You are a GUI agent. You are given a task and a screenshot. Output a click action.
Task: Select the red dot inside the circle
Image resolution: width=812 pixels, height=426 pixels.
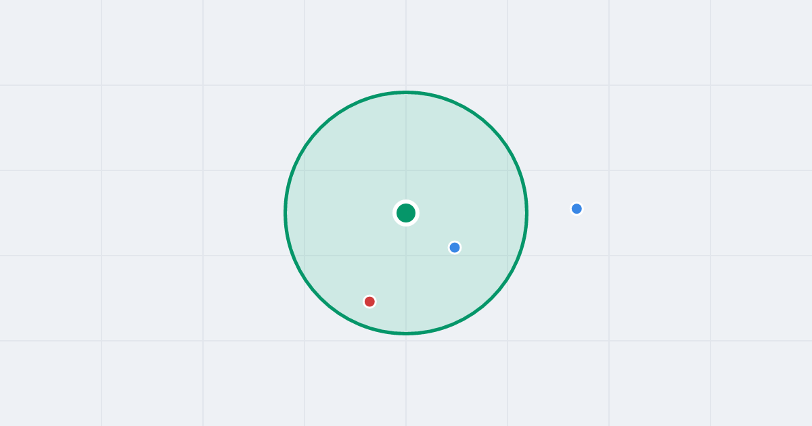[369, 302]
